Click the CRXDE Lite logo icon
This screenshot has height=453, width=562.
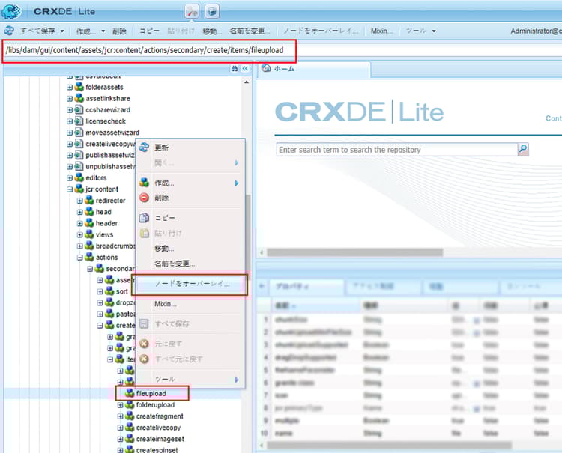pos(11,11)
